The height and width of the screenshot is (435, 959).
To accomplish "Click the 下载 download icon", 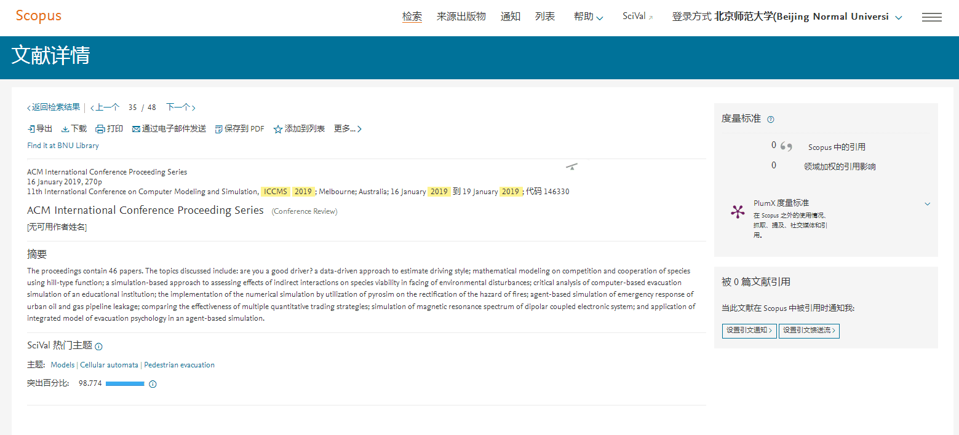I will [x=65, y=129].
